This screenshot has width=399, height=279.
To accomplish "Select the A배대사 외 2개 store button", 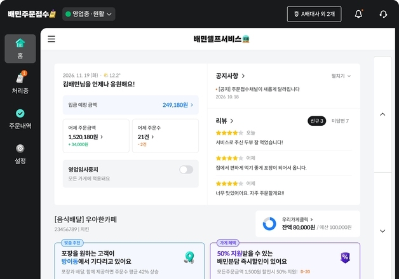I will [314, 14].
